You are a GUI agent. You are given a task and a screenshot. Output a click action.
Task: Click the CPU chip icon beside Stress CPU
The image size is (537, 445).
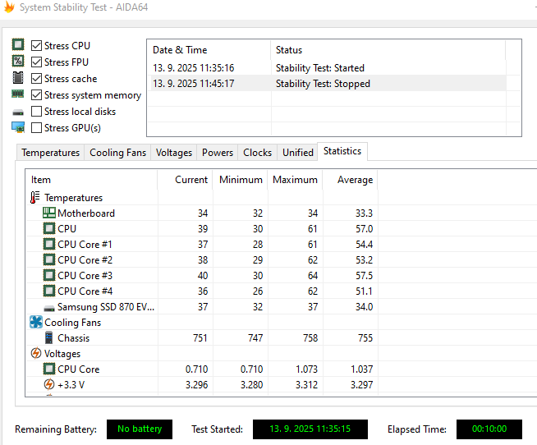pos(18,45)
